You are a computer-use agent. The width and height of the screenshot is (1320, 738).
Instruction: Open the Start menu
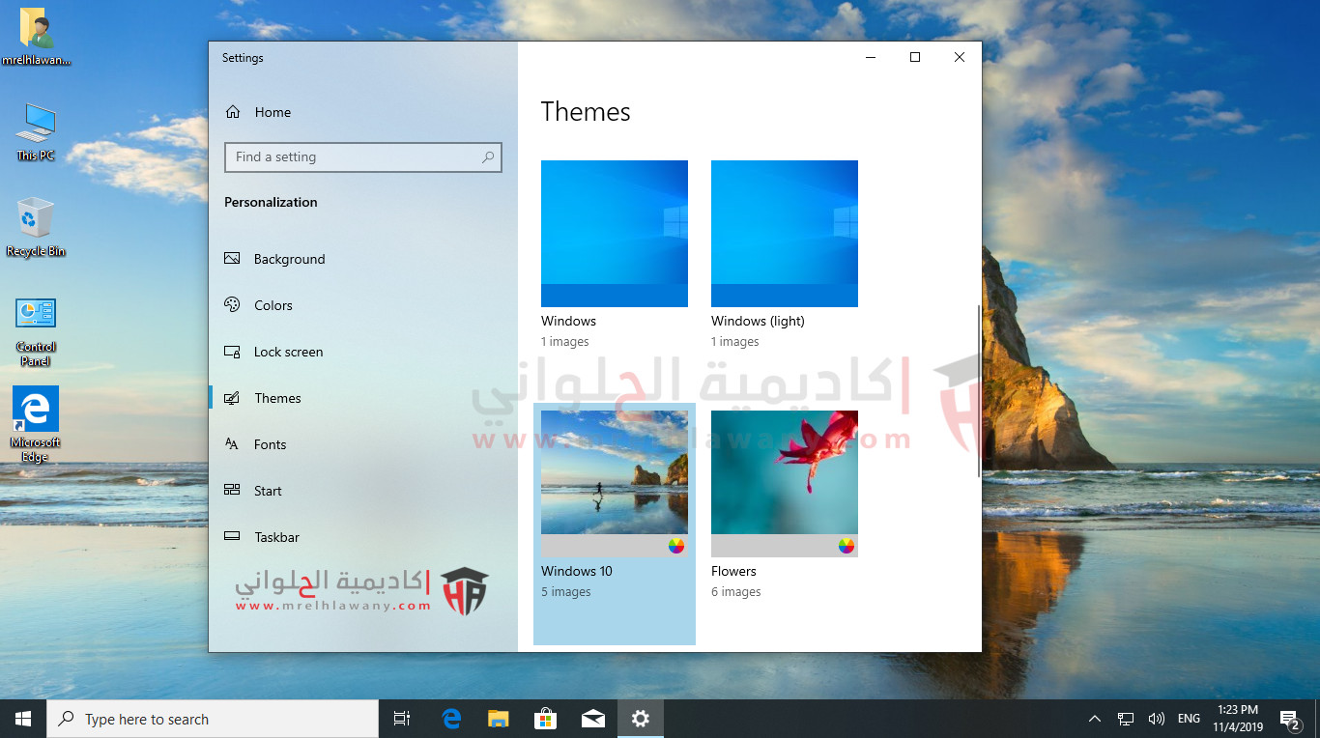coord(23,719)
